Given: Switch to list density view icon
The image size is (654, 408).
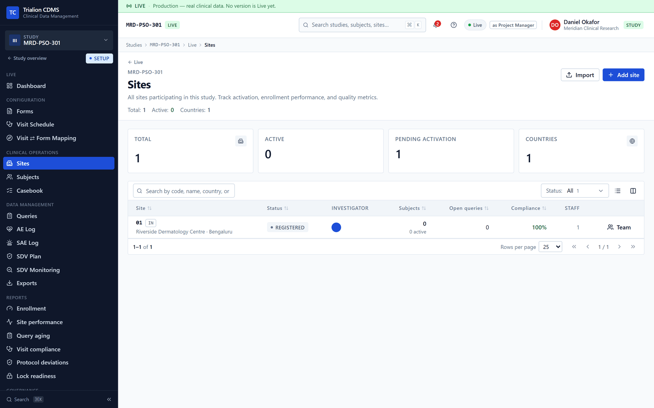Looking at the screenshot, I should pos(618,191).
